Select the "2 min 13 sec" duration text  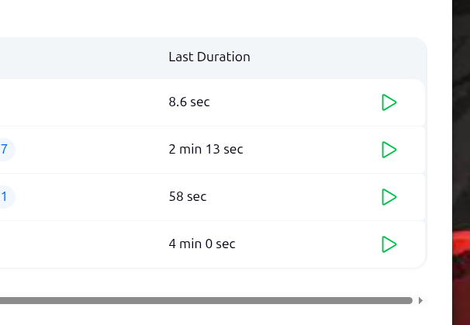(206, 150)
